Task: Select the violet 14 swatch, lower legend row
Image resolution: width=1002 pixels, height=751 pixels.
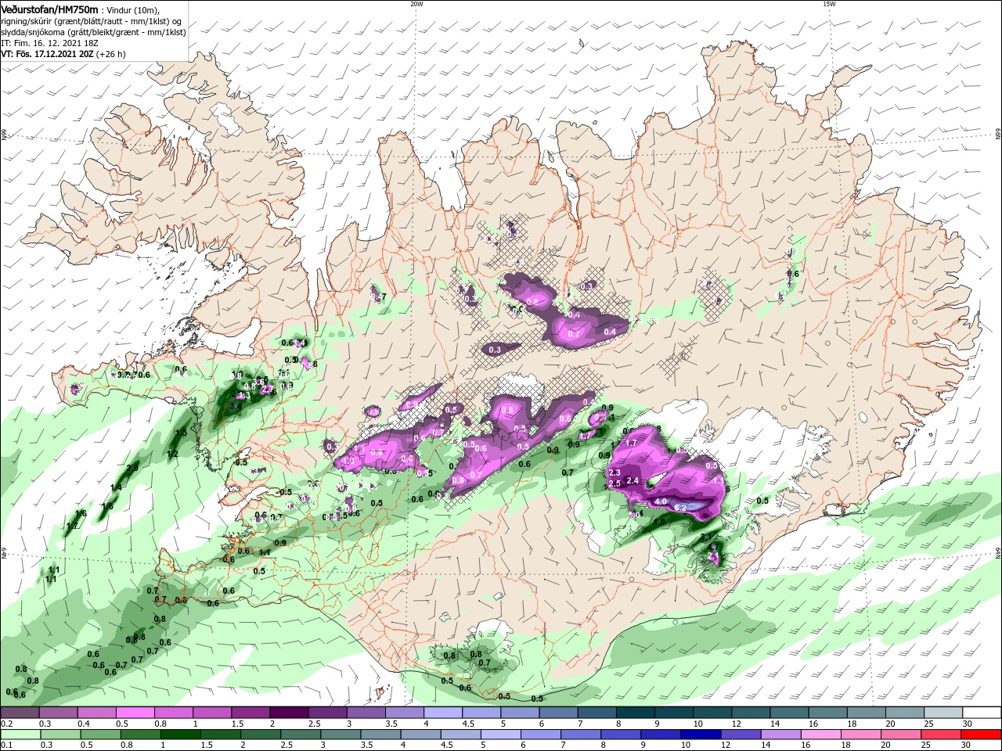Action: 782,735
